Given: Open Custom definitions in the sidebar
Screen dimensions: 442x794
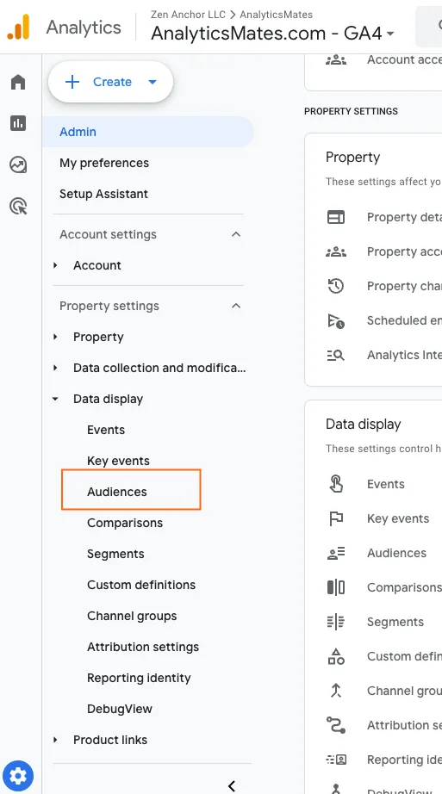Looking at the screenshot, I should click(141, 585).
